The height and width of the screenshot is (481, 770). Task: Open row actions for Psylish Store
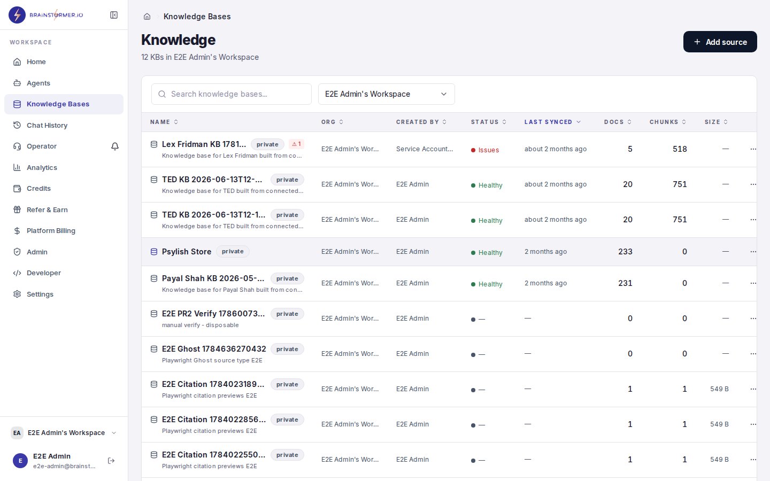coord(753,252)
